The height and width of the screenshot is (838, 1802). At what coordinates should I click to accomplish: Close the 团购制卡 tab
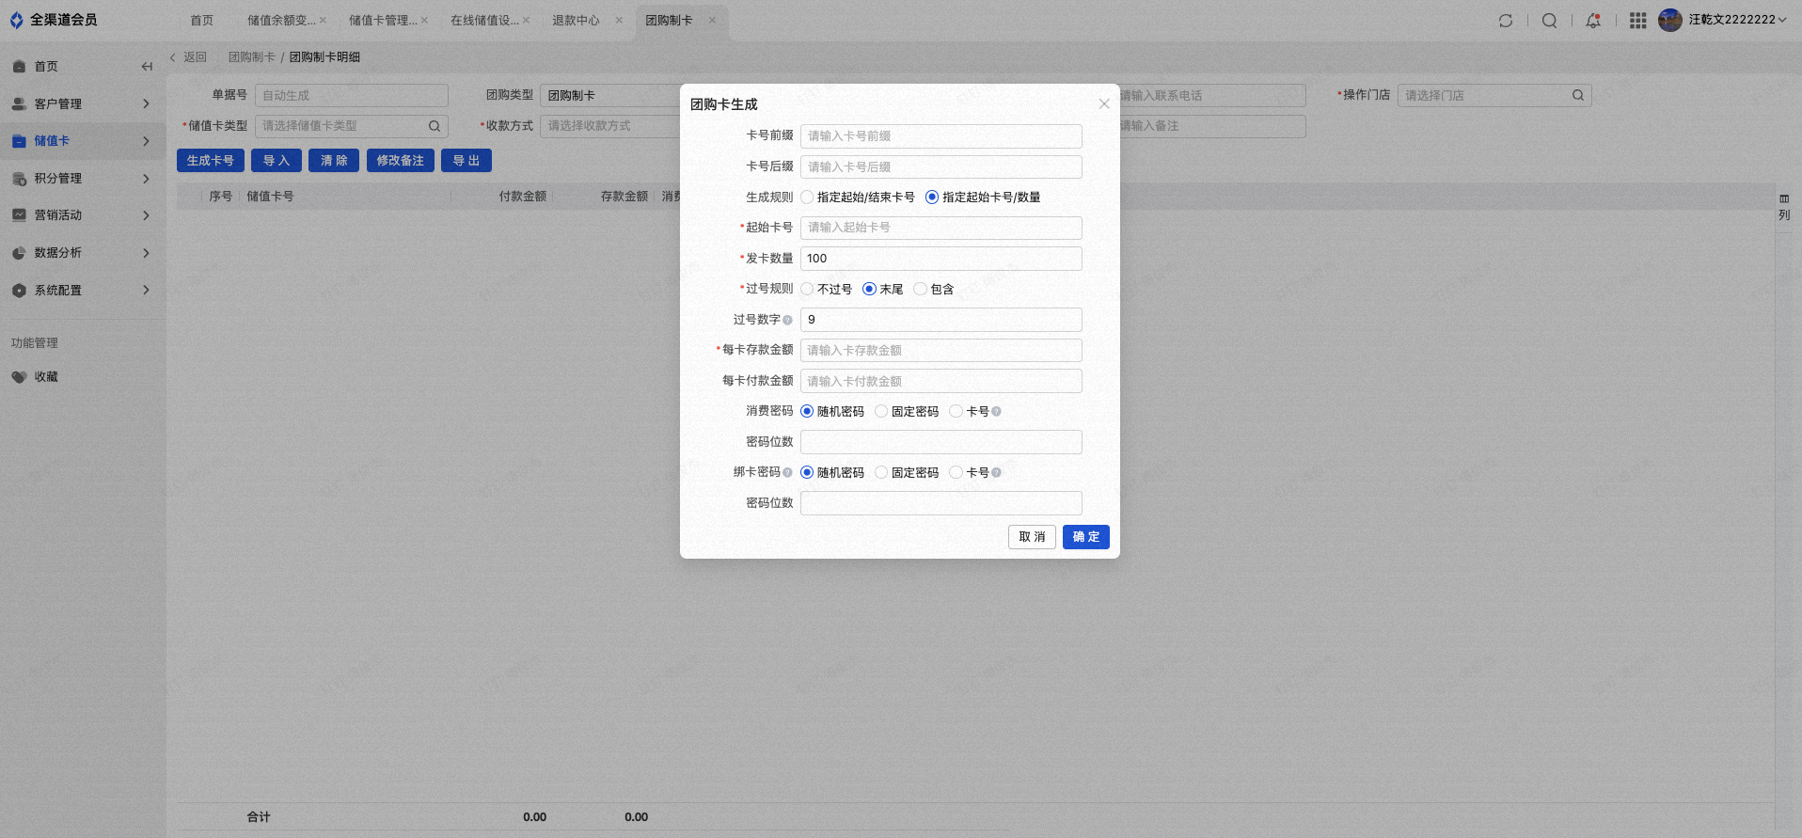(x=712, y=20)
